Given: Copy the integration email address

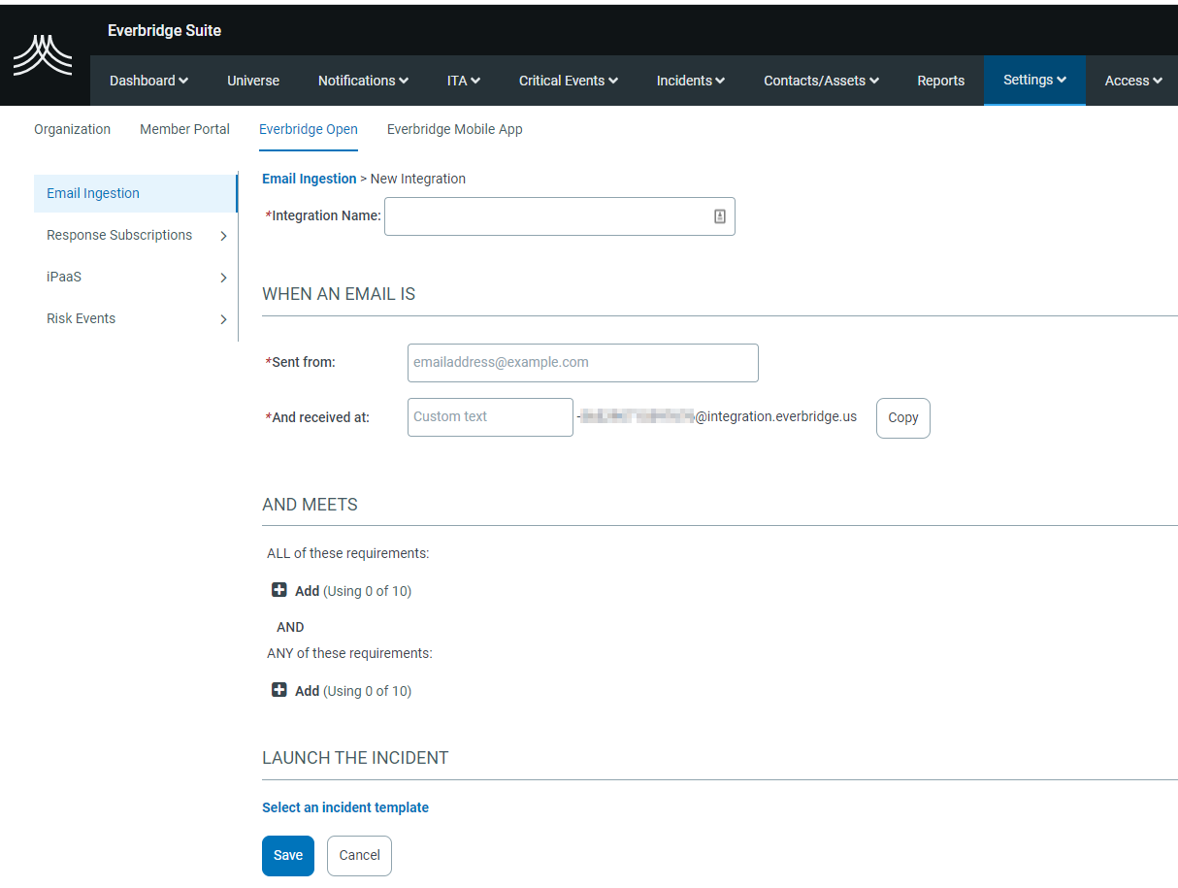Looking at the screenshot, I should pos(903,418).
